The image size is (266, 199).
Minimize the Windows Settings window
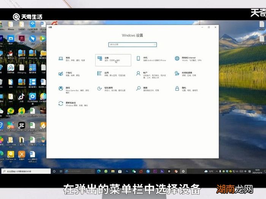click(202, 27)
